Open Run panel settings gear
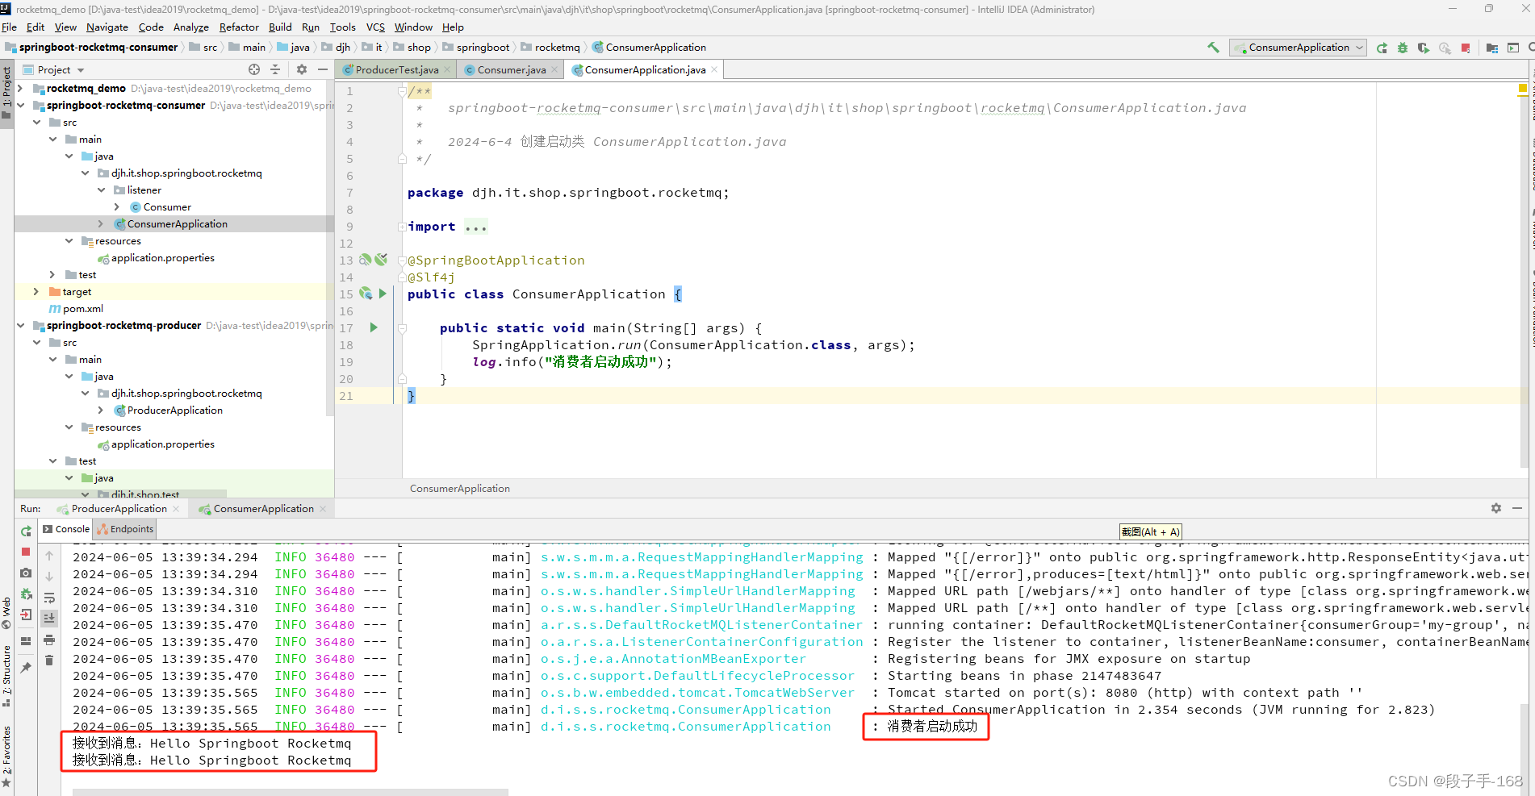Image resolution: width=1535 pixels, height=796 pixels. [x=1496, y=508]
